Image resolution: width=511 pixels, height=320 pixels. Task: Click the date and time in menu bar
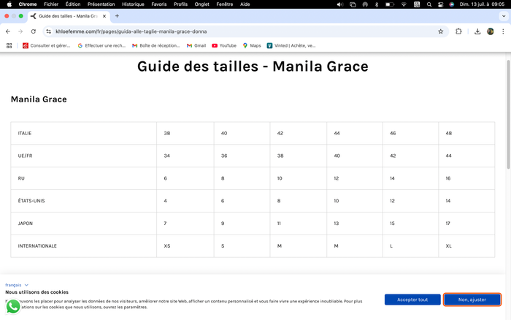click(x=482, y=4)
